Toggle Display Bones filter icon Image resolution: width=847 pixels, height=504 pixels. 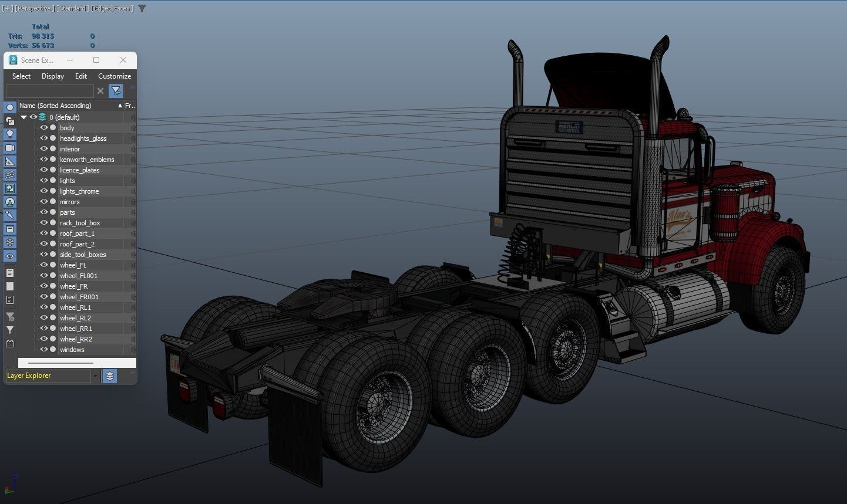10,215
